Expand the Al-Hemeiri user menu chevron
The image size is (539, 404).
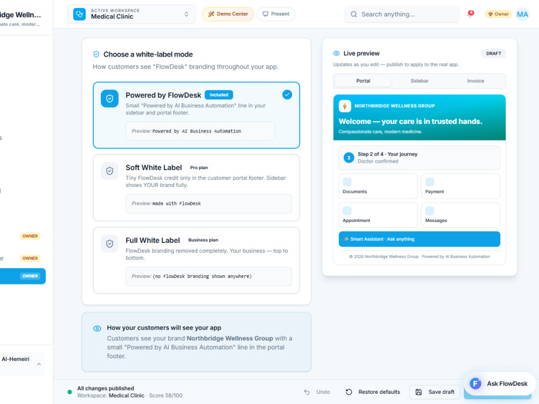(39, 364)
